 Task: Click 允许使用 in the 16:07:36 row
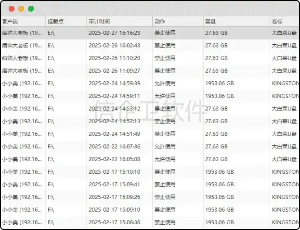tap(165, 146)
